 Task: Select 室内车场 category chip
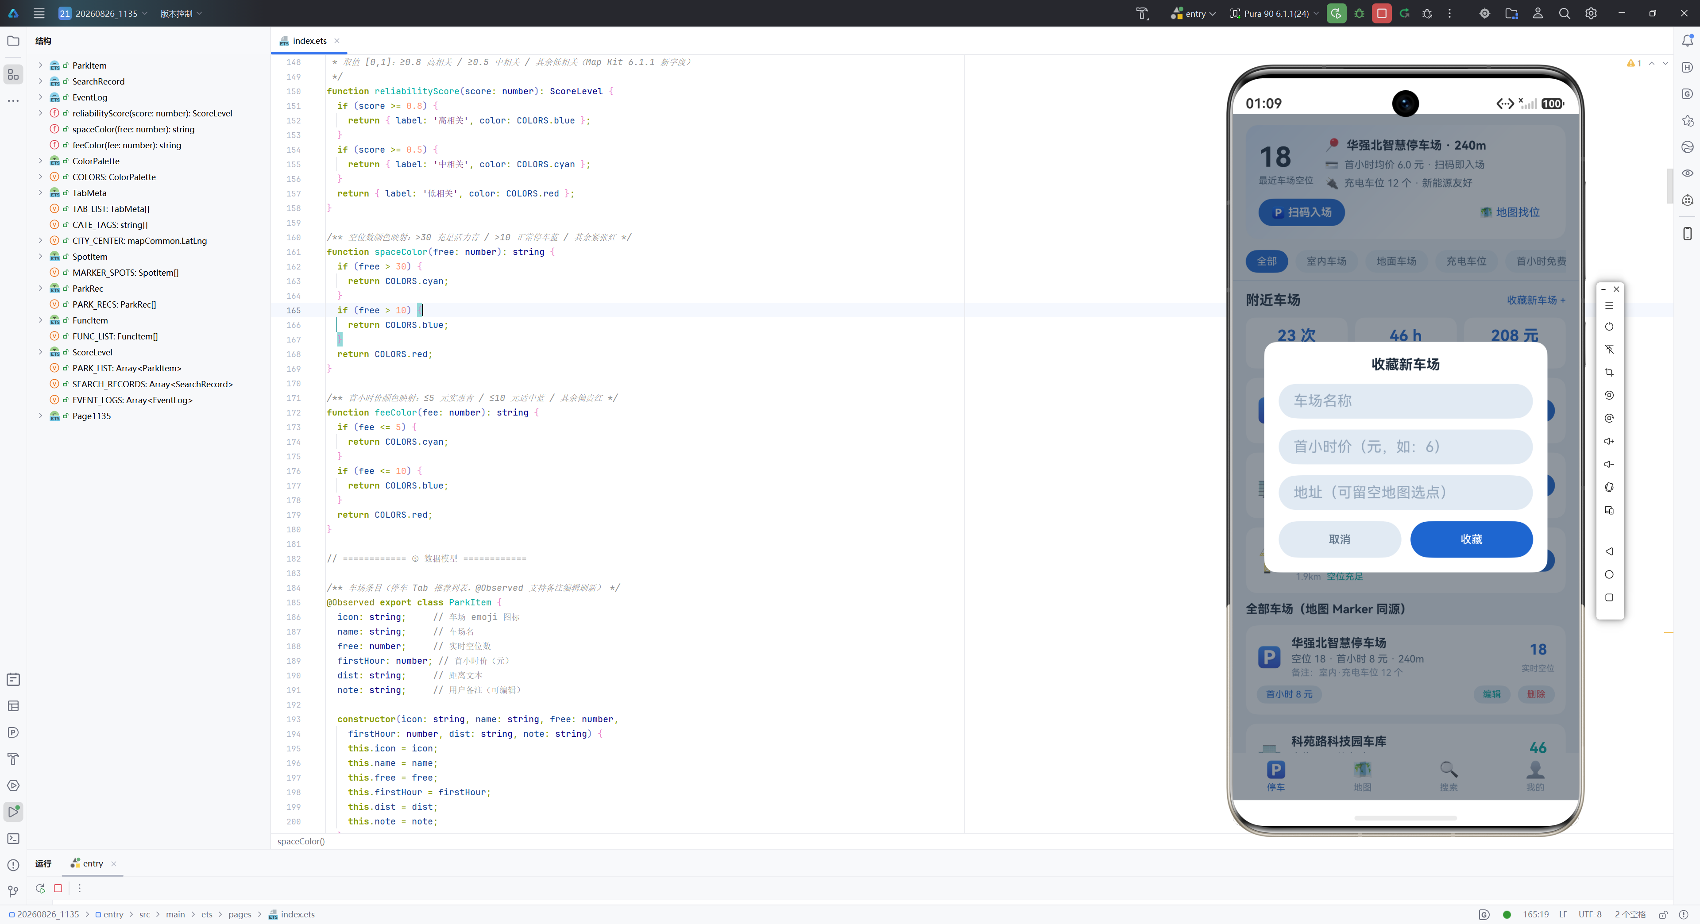(x=1326, y=261)
